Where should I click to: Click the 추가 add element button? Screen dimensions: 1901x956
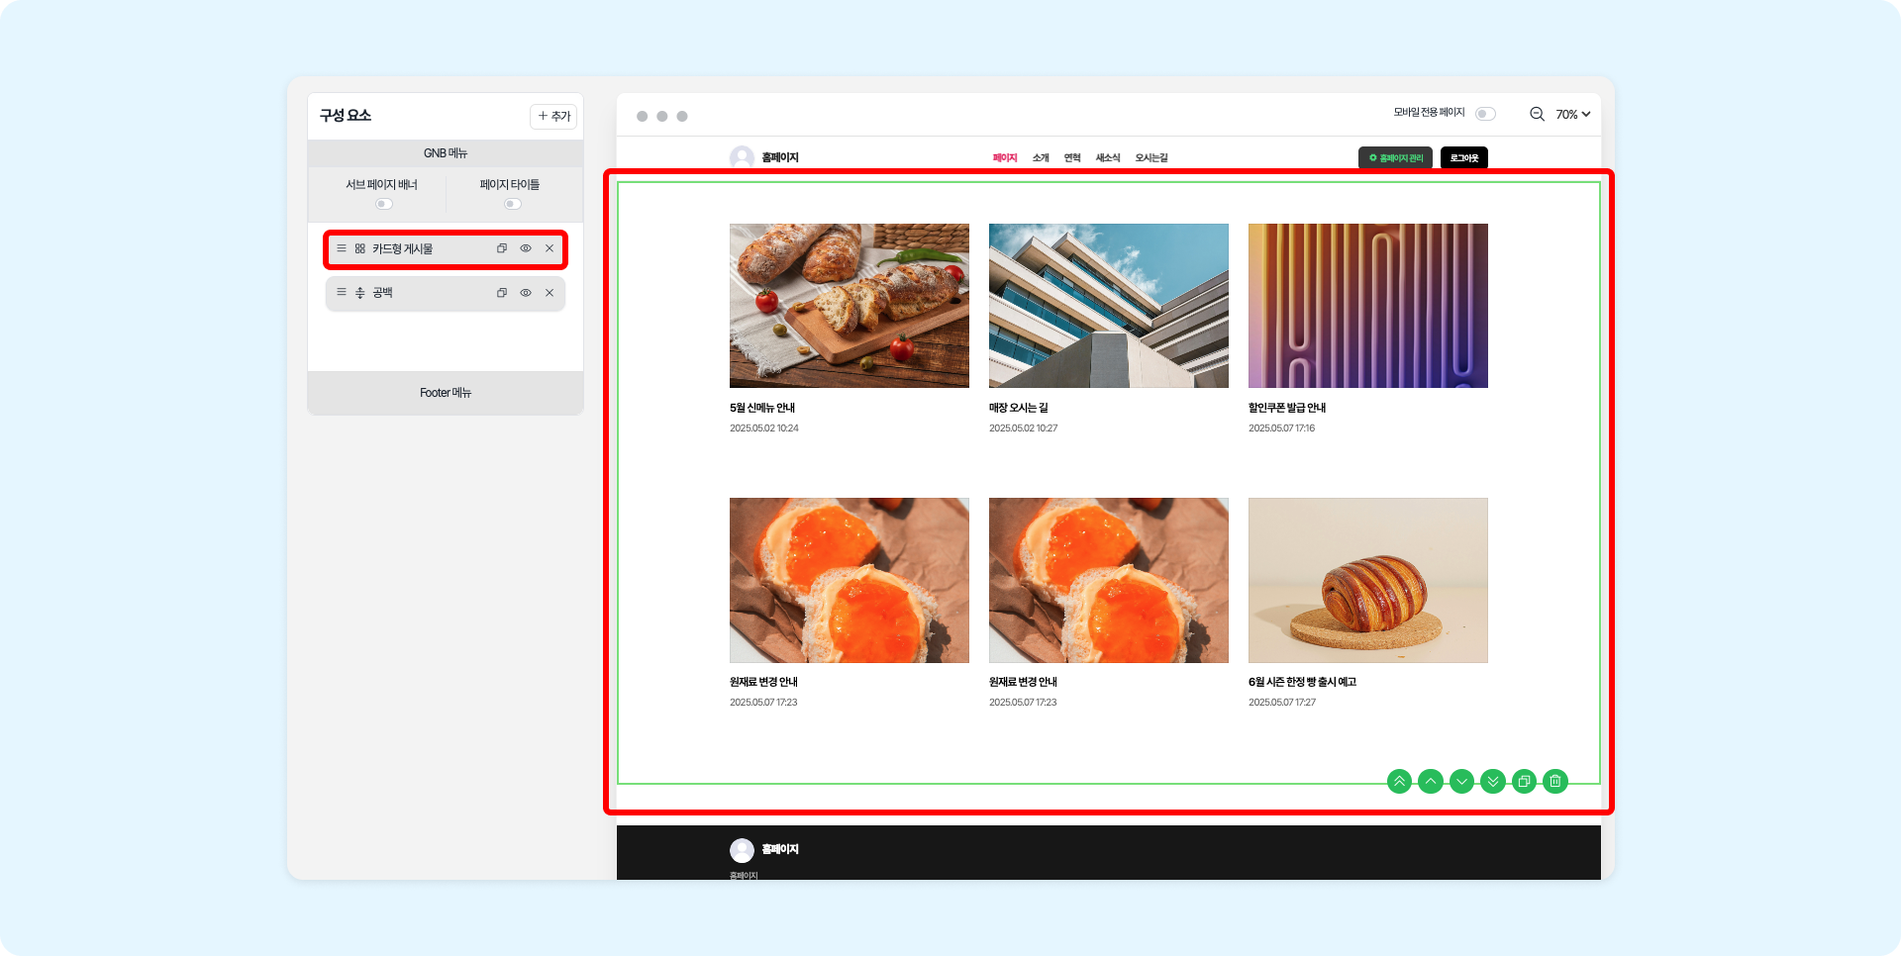pyautogui.click(x=553, y=117)
